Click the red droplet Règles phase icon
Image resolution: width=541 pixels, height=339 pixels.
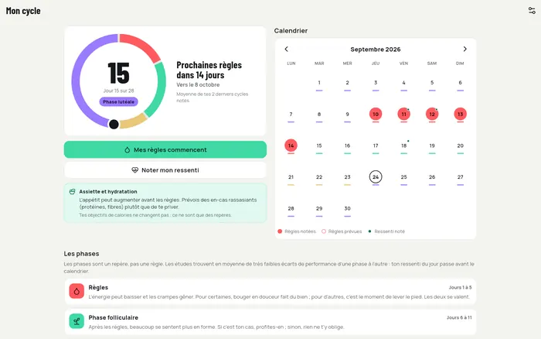tap(77, 291)
